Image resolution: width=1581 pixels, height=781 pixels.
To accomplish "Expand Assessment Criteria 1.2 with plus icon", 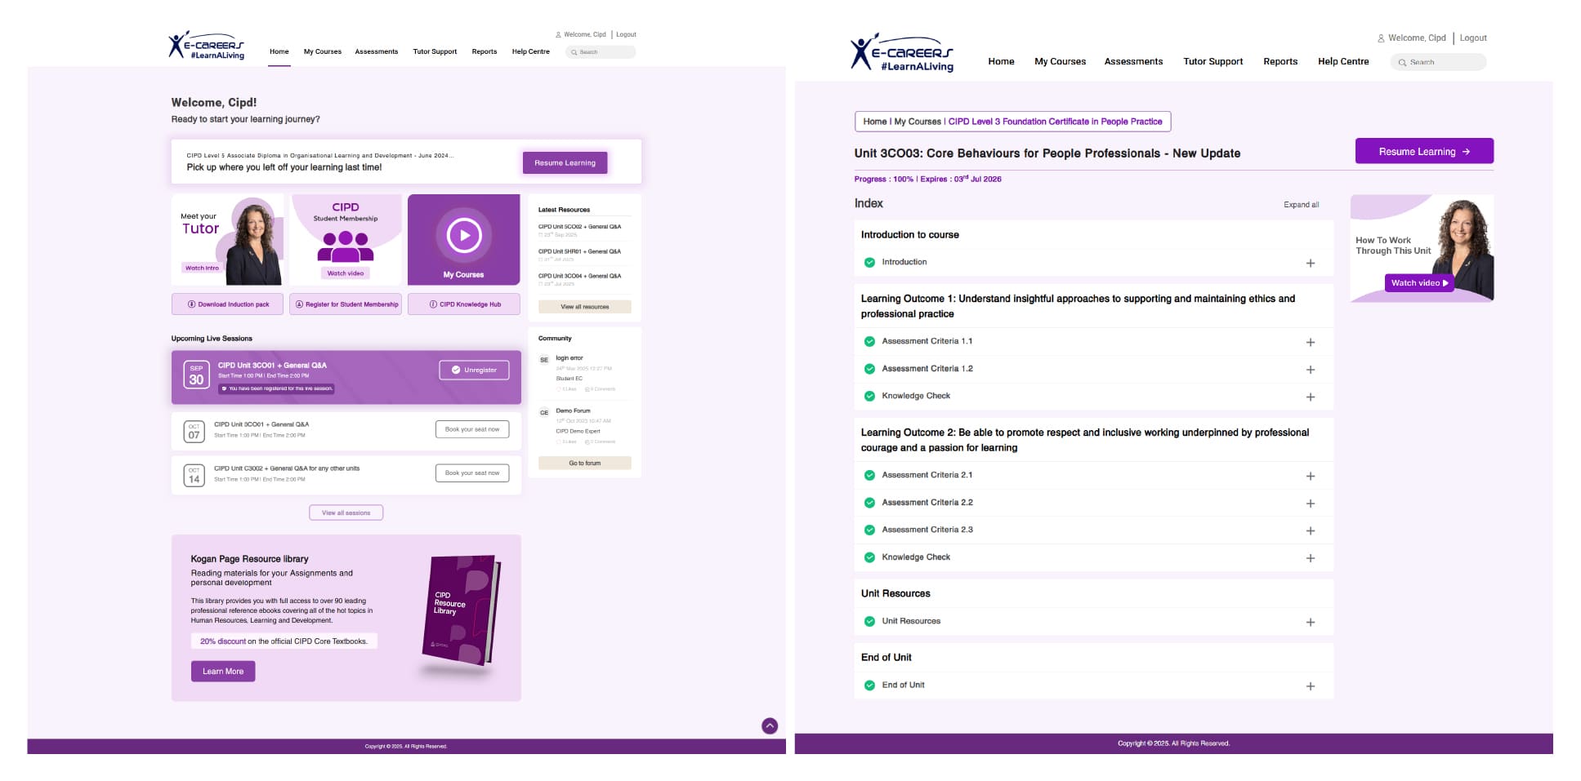I will pos(1310,370).
